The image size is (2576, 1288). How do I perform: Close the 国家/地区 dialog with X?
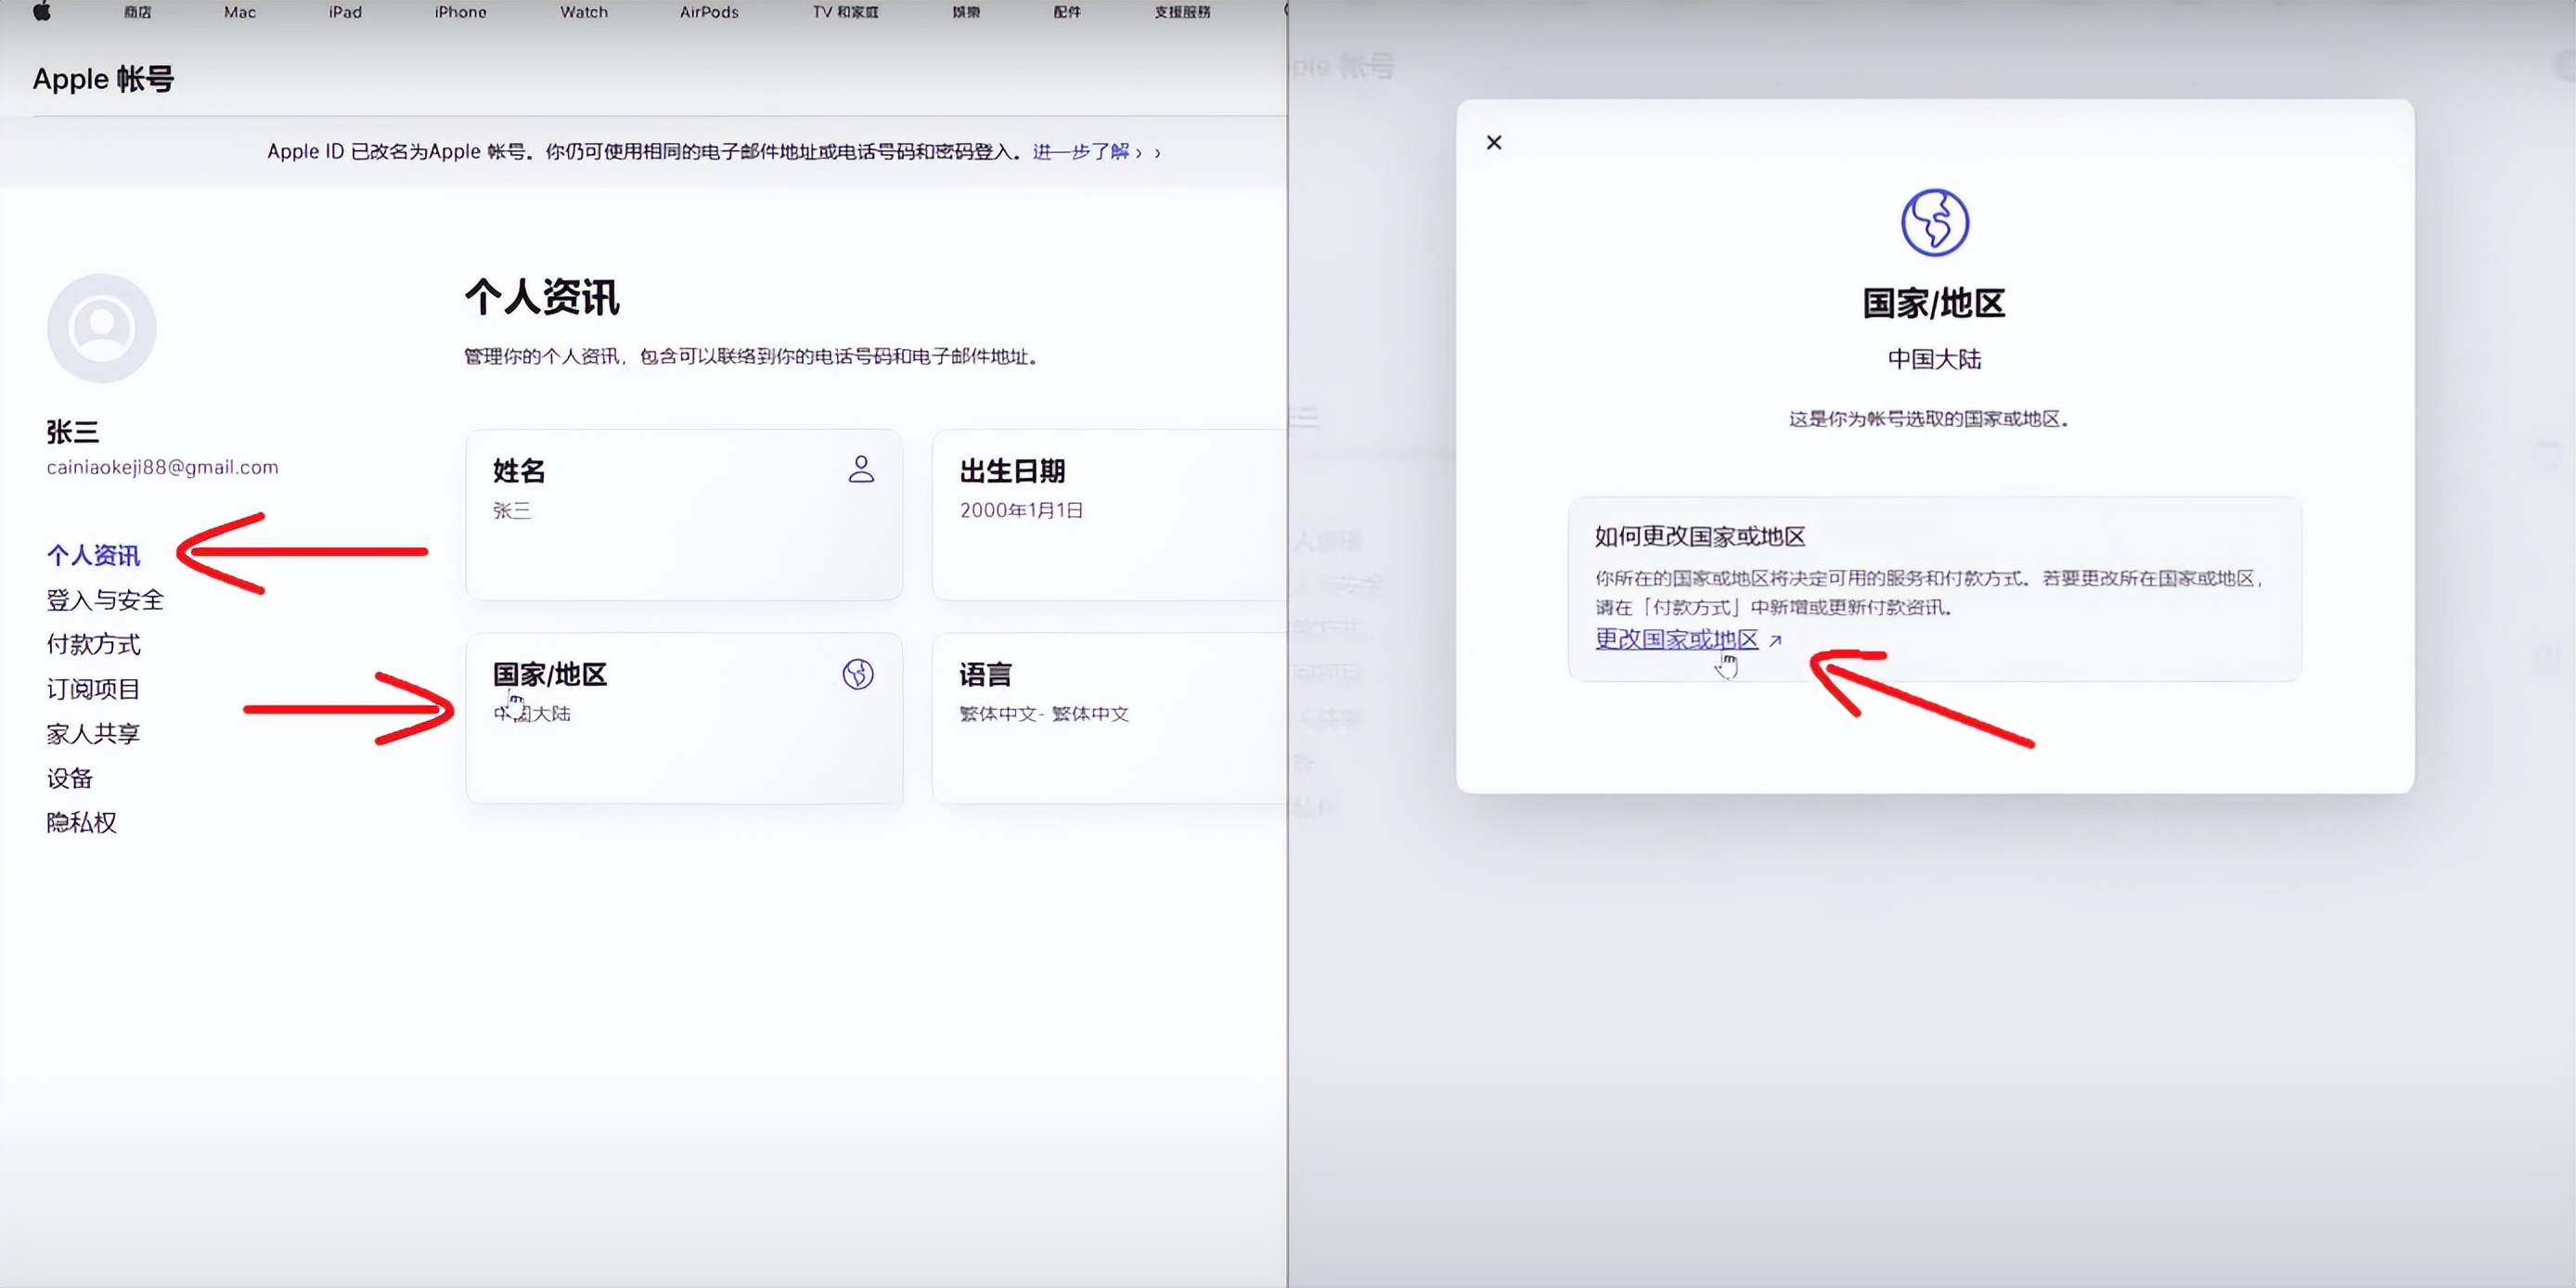pyautogui.click(x=1494, y=142)
